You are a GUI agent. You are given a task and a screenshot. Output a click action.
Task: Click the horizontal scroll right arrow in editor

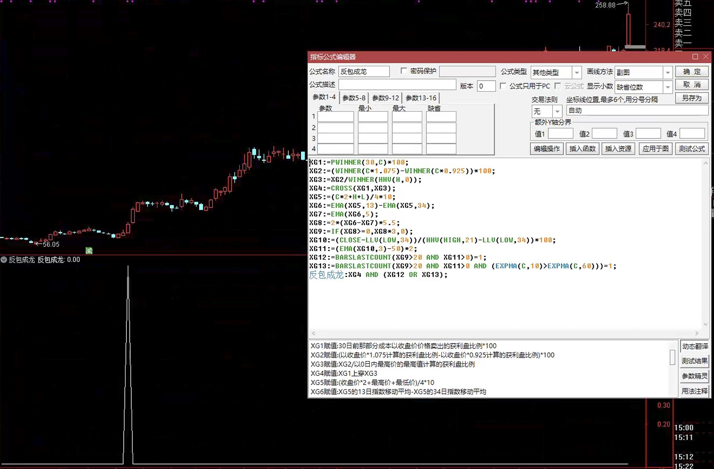697,333
